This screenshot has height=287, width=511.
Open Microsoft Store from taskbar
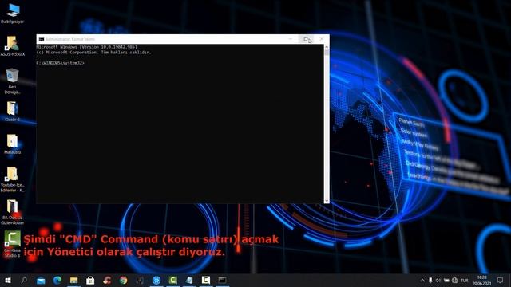tap(90, 280)
